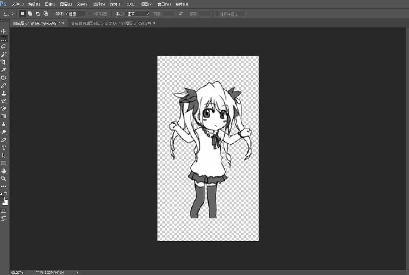The image size is (409, 275).
Task: Expand the marquee tool preset picker
Action: tap(13, 14)
